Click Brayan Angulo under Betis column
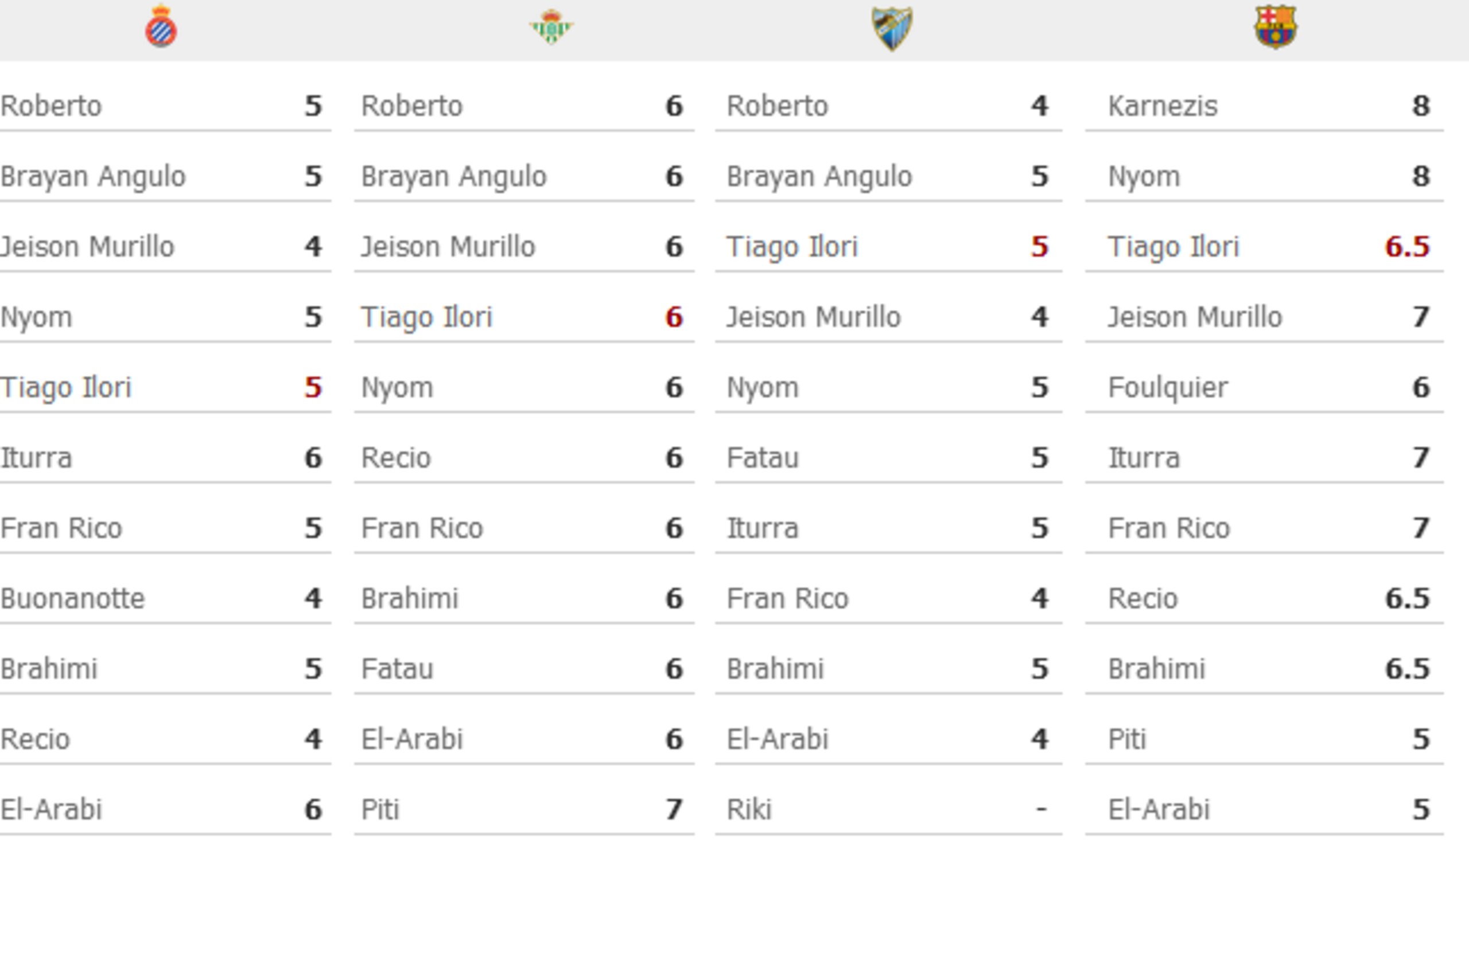The image size is (1469, 976). point(454,177)
